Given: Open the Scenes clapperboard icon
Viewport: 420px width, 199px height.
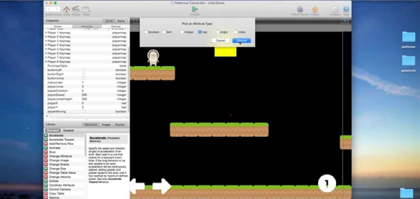Looking at the screenshot, I should point(76,9).
